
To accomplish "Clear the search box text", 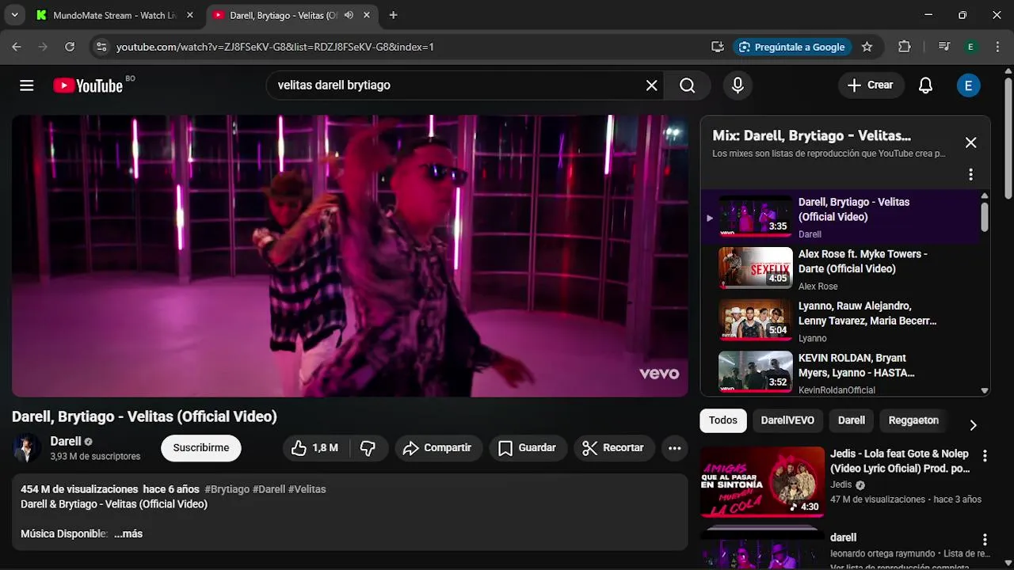I will tap(651, 85).
